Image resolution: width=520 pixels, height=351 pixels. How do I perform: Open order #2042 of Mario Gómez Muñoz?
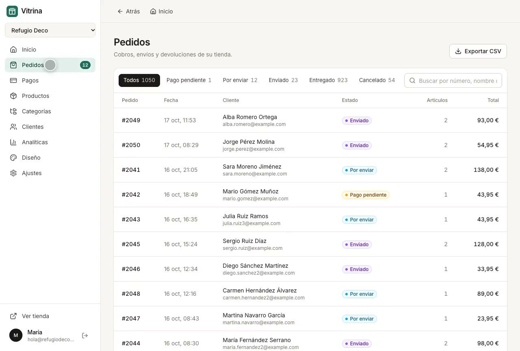(x=310, y=195)
